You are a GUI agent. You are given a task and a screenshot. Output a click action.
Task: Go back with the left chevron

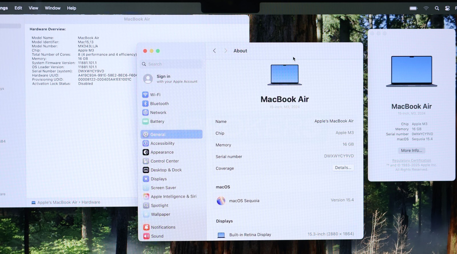(x=214, y=51)
